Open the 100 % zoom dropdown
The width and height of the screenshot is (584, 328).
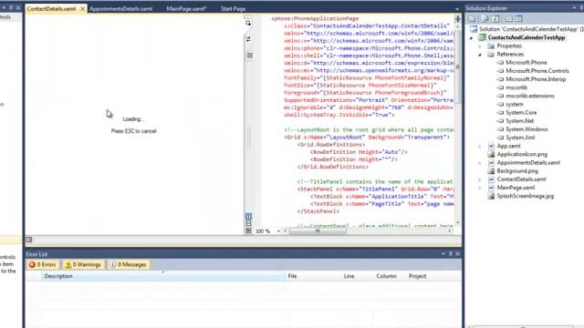[278, 231]
